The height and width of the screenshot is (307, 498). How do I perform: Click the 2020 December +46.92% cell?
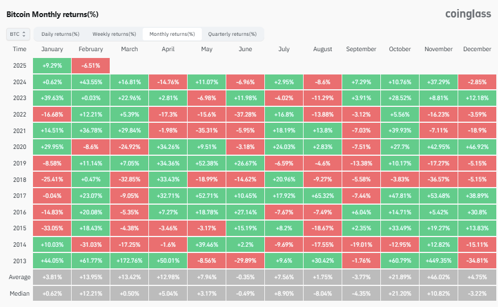coord(477,147)
